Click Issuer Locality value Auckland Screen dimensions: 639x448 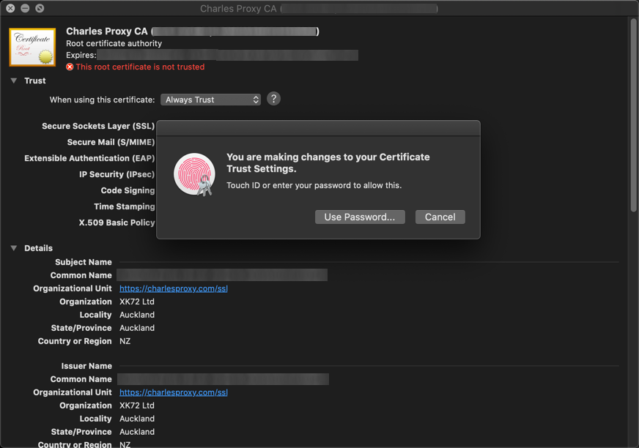click(x=137, y=419)
